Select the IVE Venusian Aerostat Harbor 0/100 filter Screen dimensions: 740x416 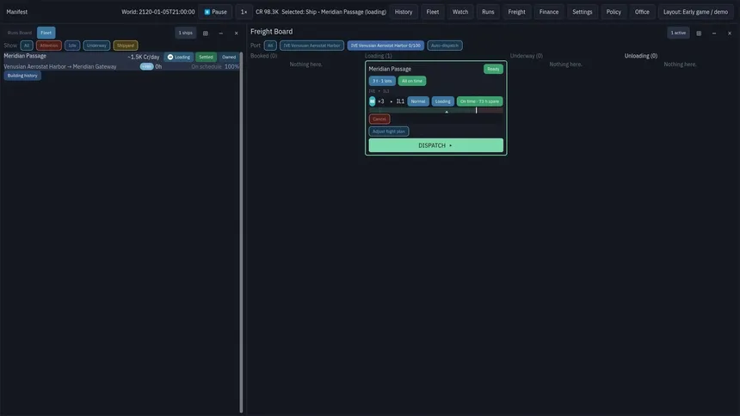(385, 46)
